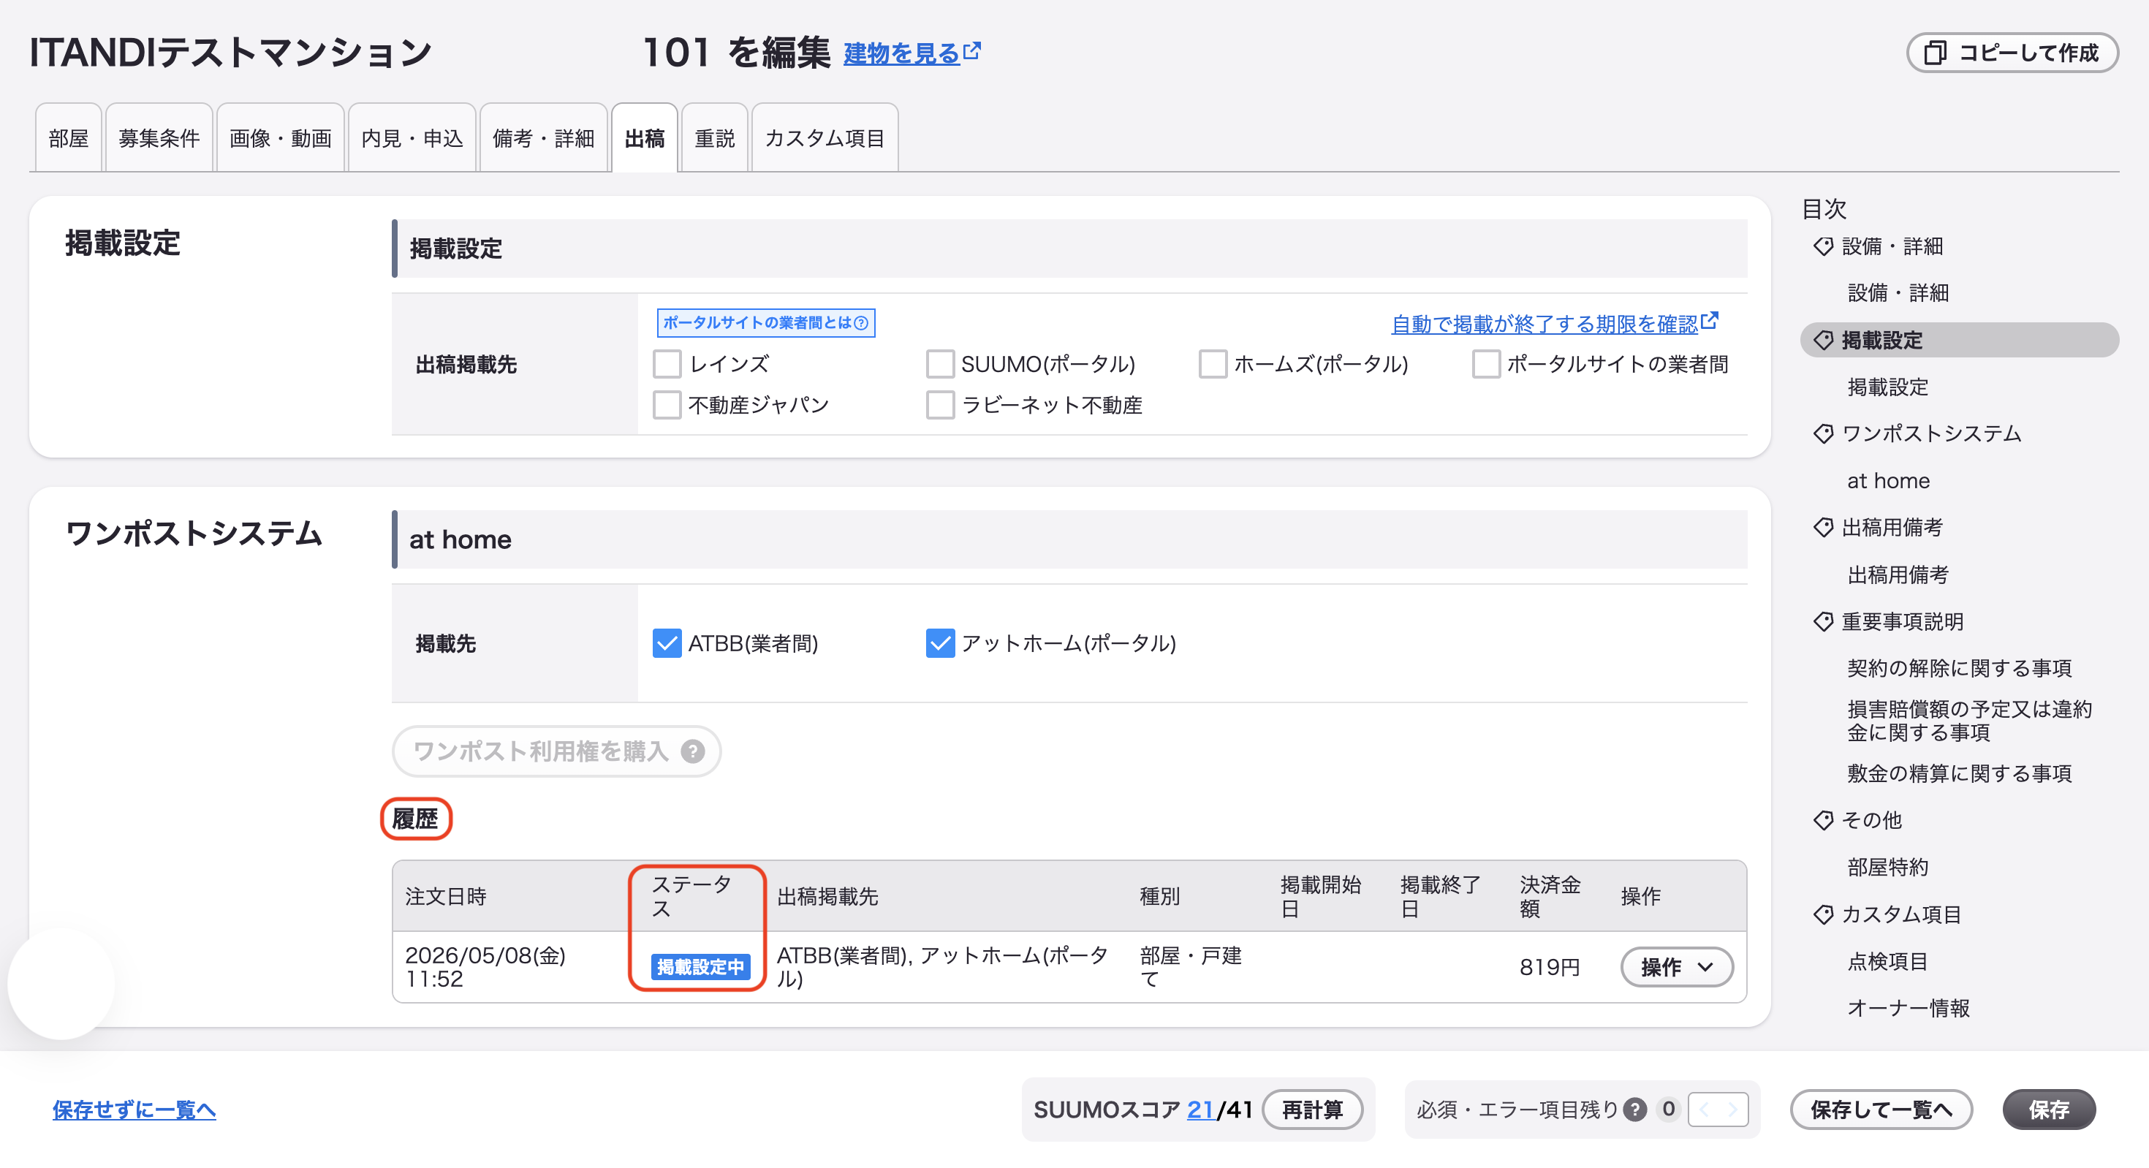Jump to 点検項目 in 目次

1888,962
